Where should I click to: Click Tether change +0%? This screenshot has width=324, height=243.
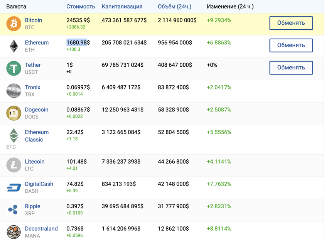[212, 65]
